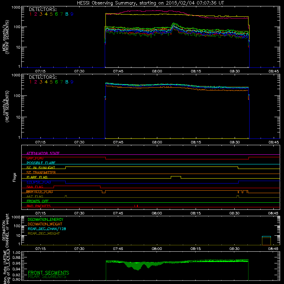Click DETECTORS: label in rear segments panel
The image size is (284, 284).
point(43,77)
